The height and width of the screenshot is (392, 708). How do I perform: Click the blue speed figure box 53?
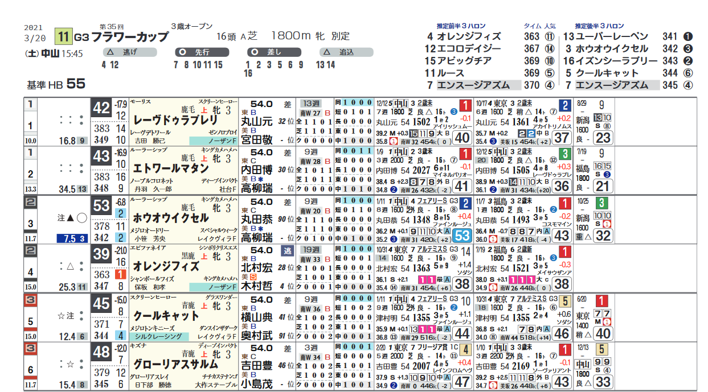[461, 235]
